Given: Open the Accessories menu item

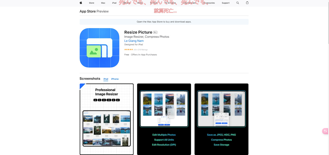Looking at the screenshot, I should point(209,3).
